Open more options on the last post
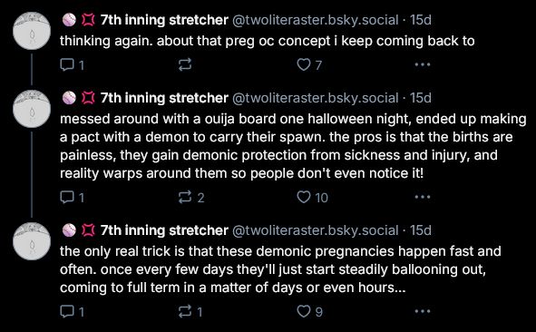The height and width of the screenshot is (332, 536). click(x=423, y=311)
